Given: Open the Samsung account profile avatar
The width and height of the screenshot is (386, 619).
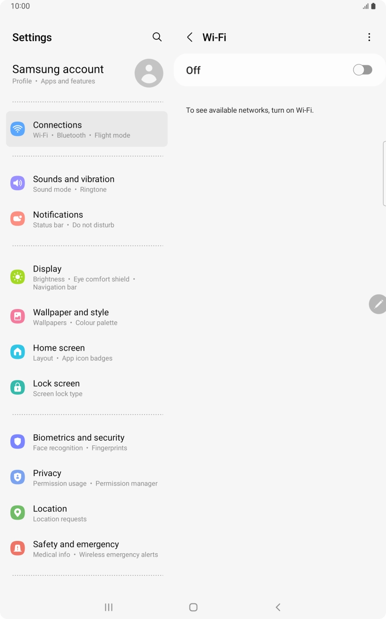Looking at the screenshot, I should coord(149,73).
